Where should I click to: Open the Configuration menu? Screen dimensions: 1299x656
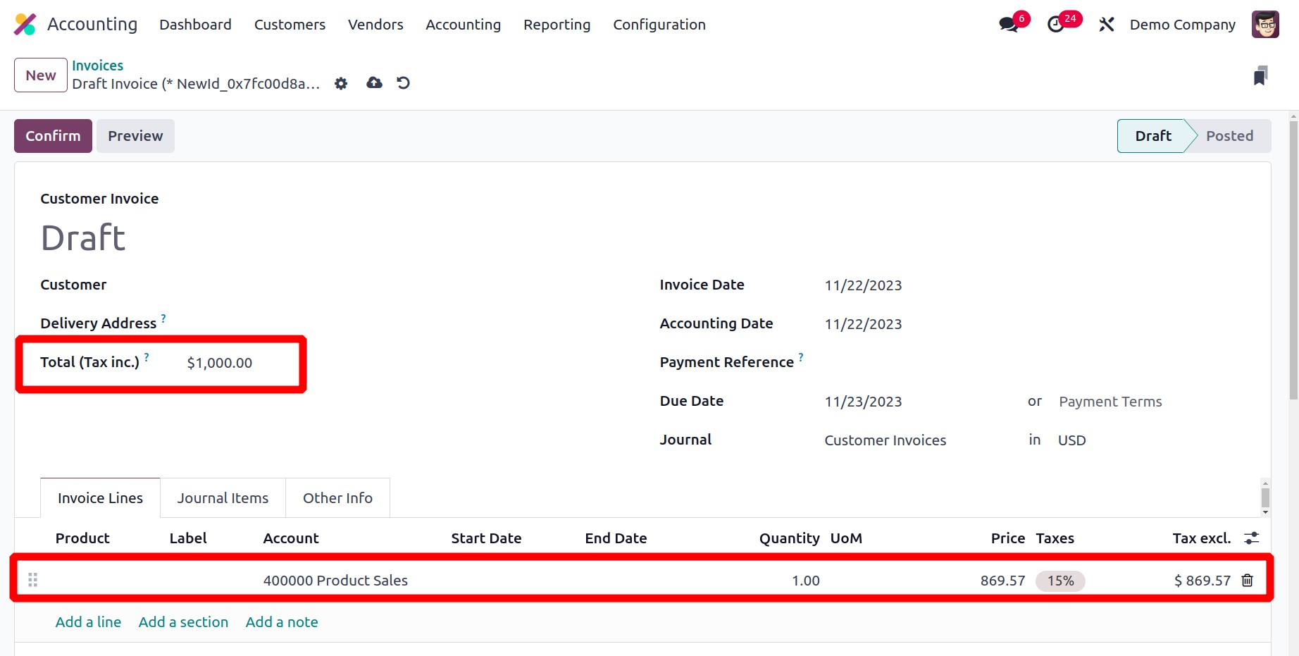pos(659,25)
